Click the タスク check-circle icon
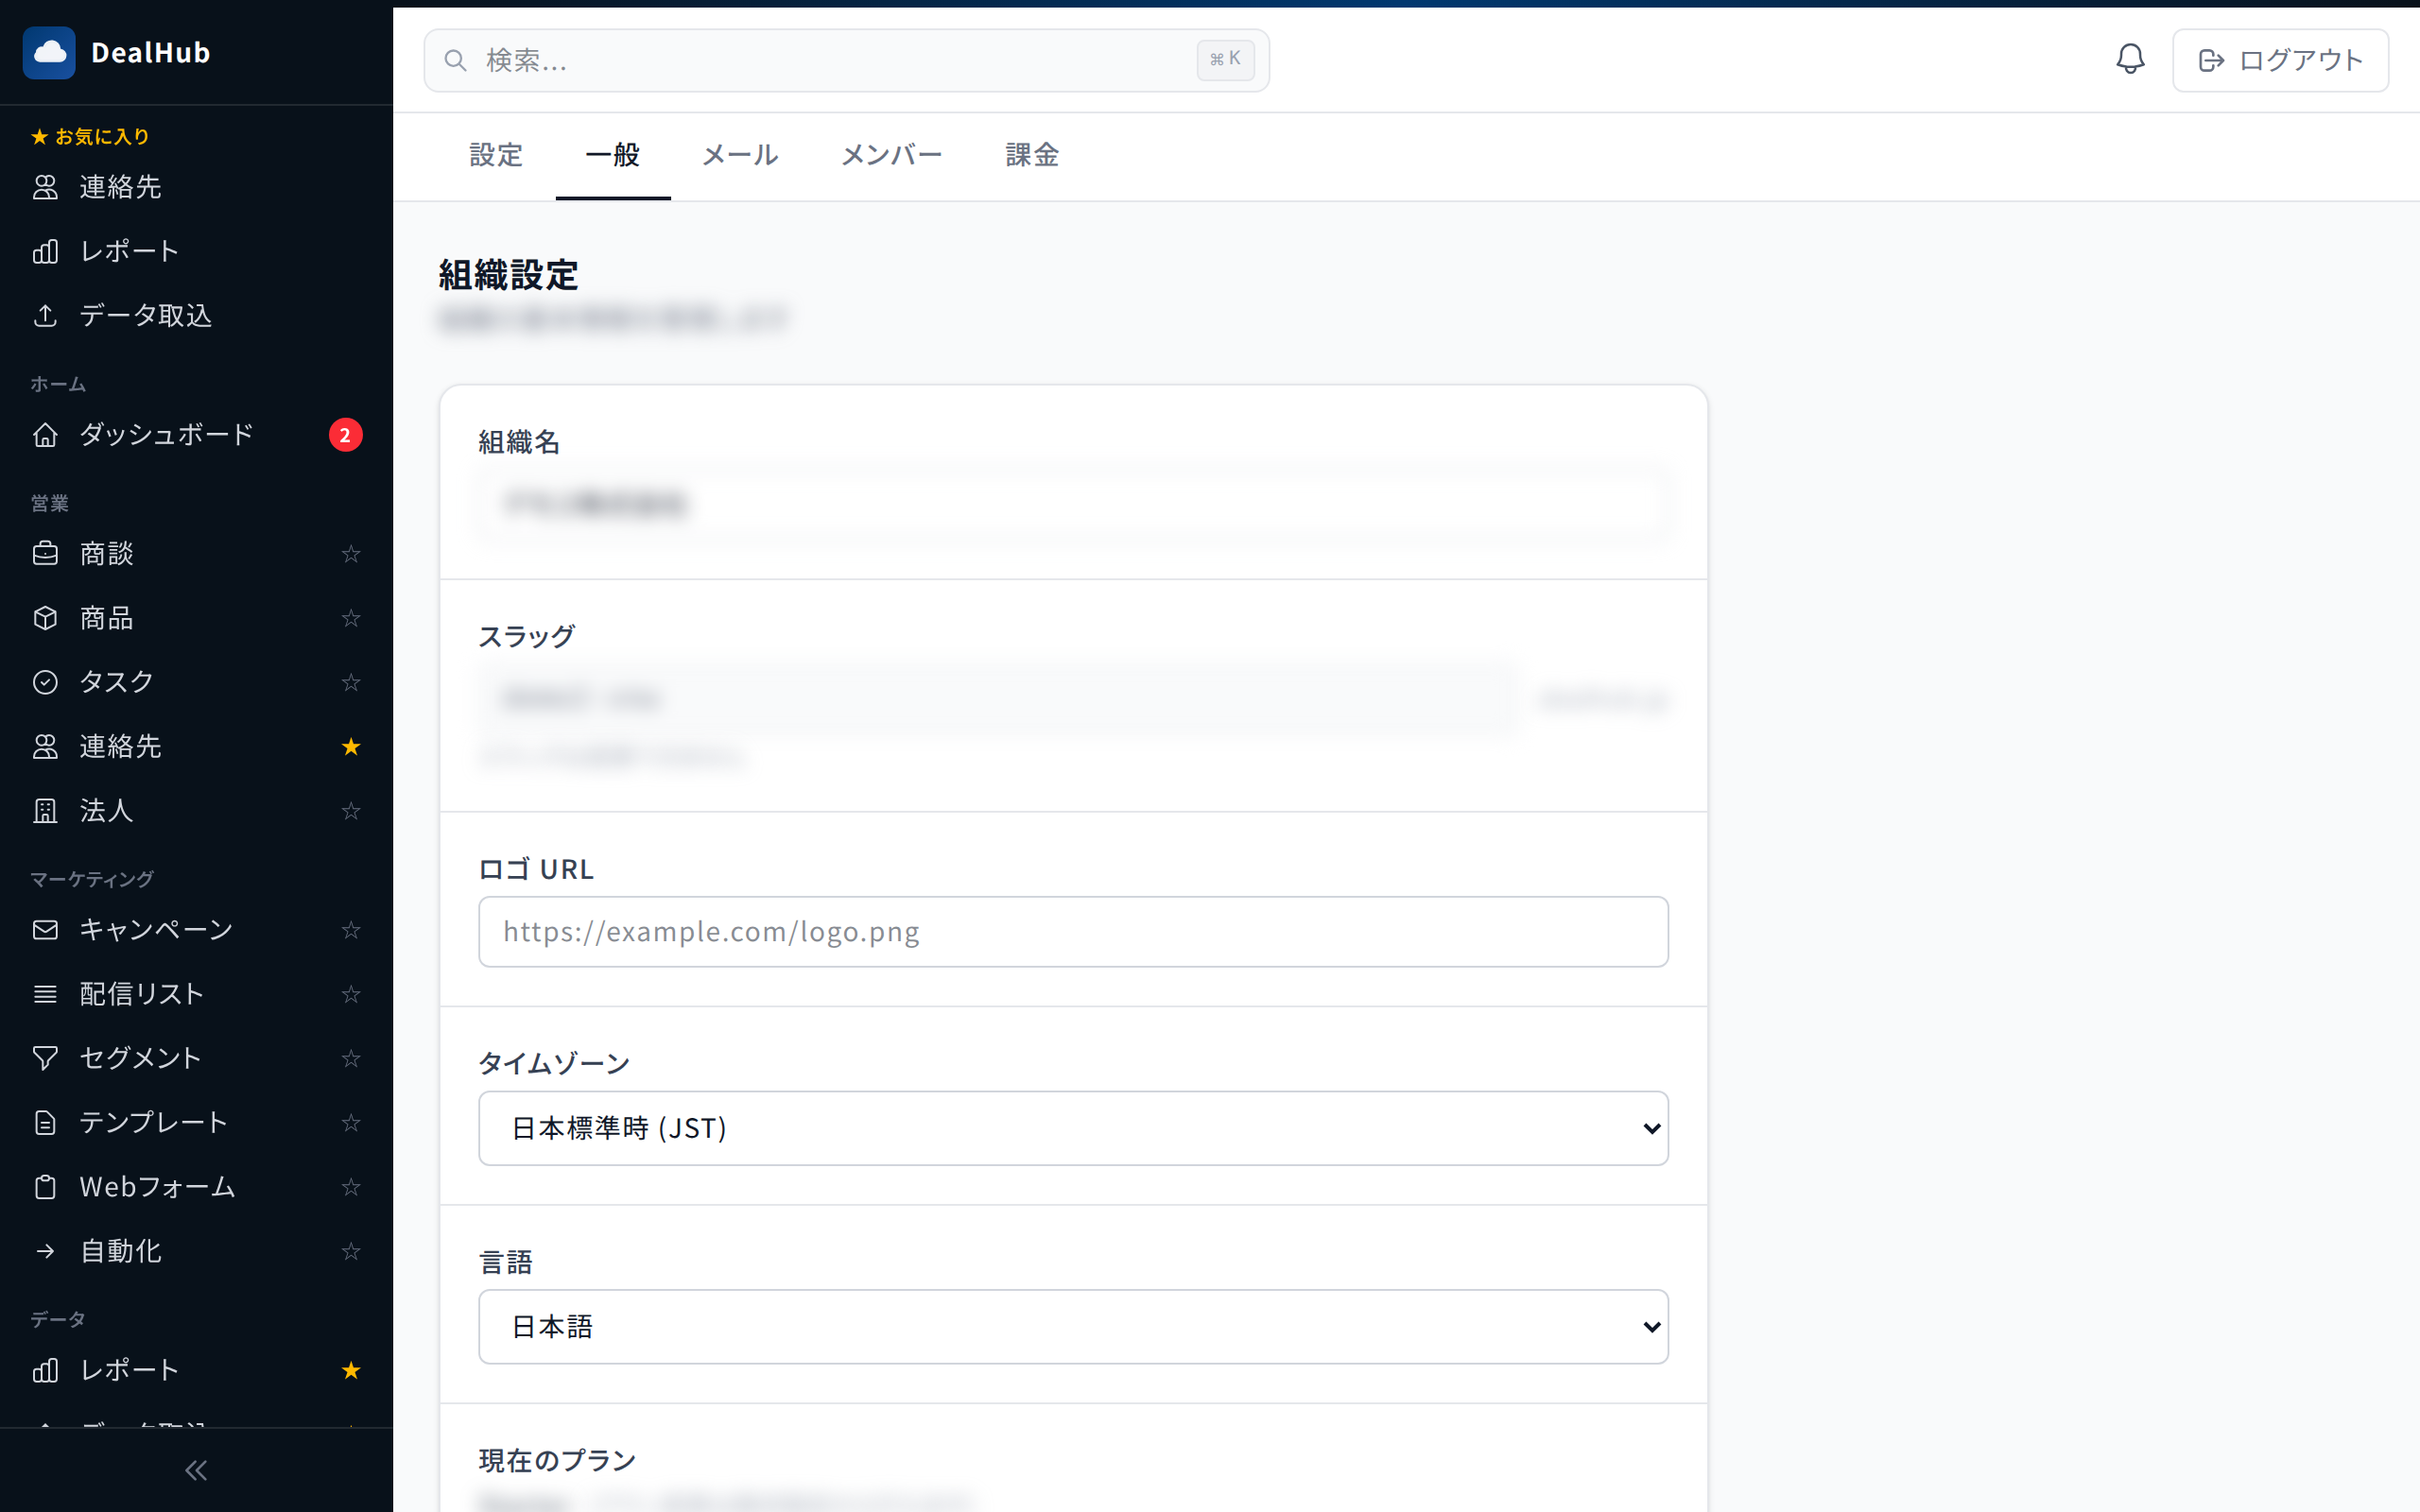 (45, 682)
